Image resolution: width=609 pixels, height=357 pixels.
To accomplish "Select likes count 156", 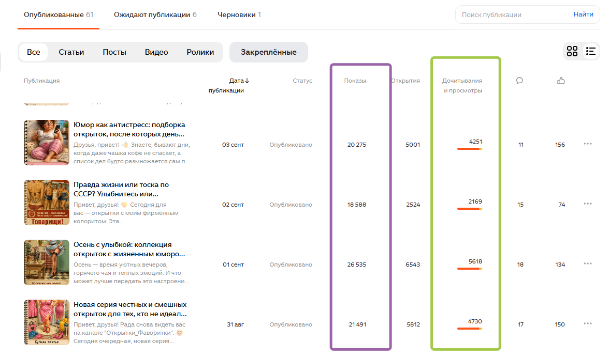I will pyautogui.click(x=560, y=145).
